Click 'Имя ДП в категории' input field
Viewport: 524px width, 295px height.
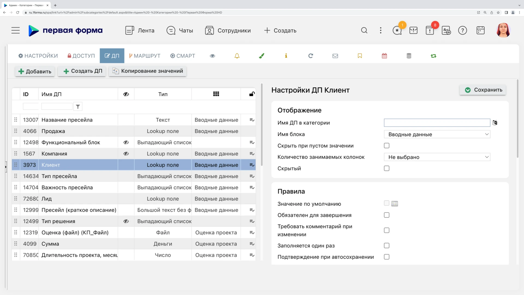coord(437,123)
